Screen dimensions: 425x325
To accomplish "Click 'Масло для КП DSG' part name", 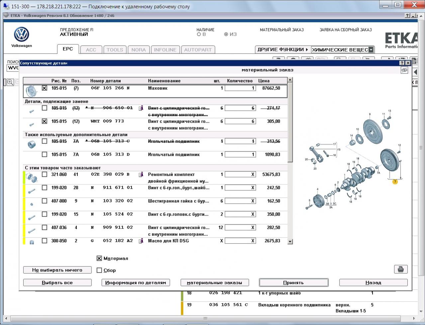I will (x=168, y=241).
